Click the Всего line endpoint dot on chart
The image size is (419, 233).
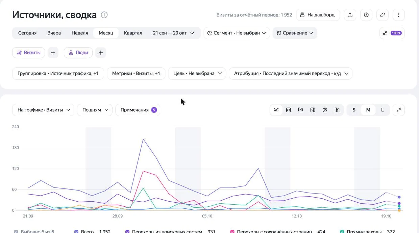399,197
